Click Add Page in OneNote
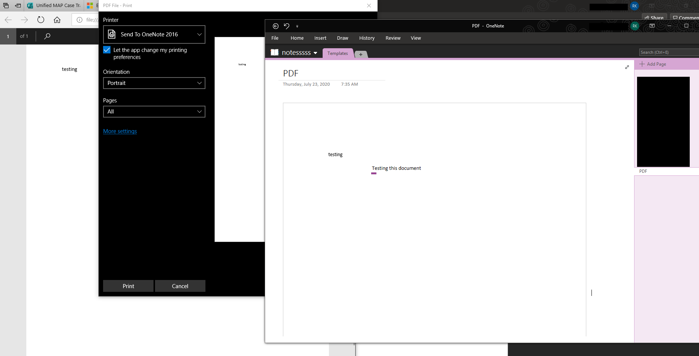 pyautogui.click(x=653, y=64)
